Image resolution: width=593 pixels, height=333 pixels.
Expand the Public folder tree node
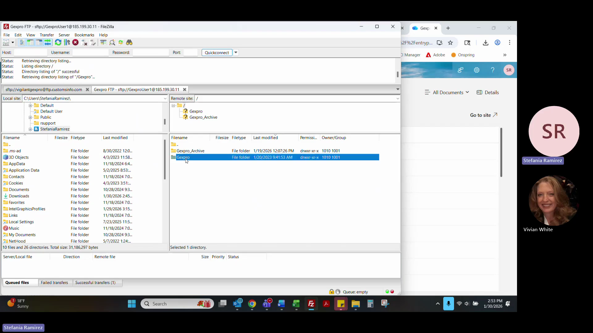click(30, 117)
